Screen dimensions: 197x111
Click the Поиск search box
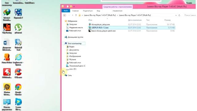(190, 15)
